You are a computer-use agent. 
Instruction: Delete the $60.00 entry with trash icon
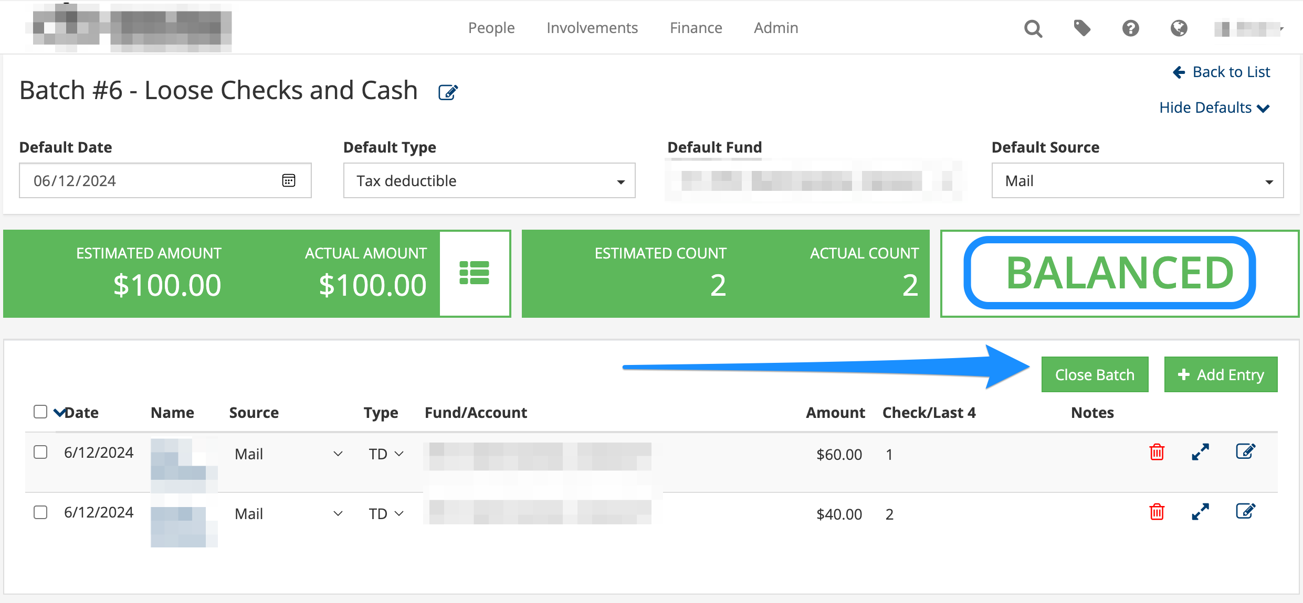coord(1157,451)
